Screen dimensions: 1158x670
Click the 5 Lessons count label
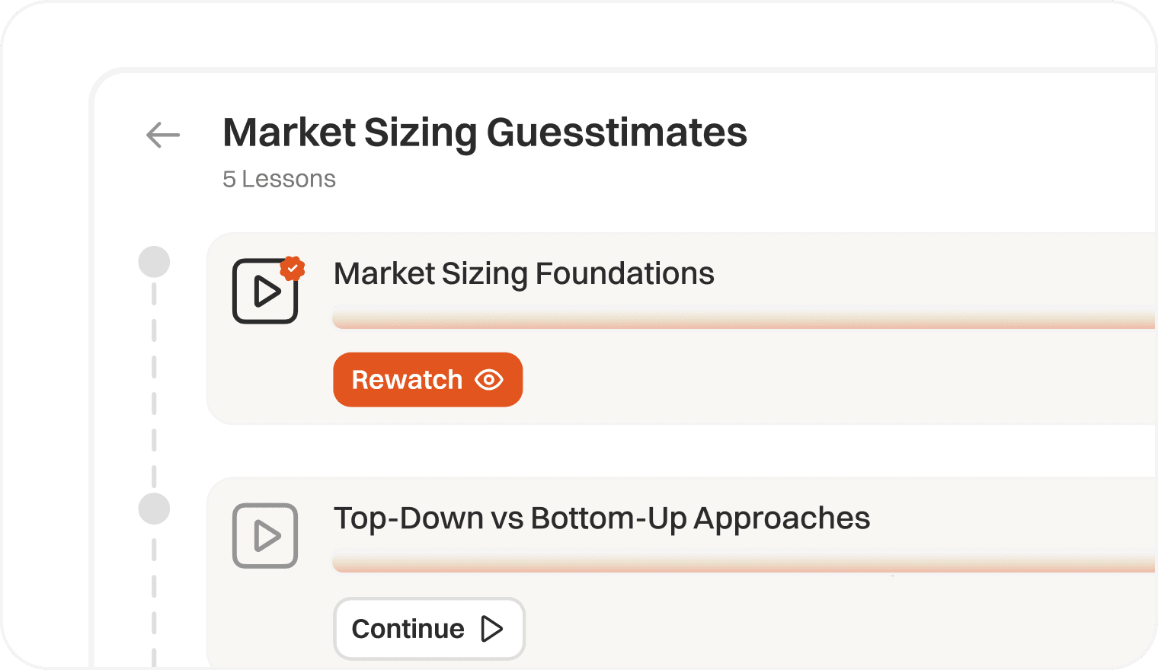click(x=279, y=179)
